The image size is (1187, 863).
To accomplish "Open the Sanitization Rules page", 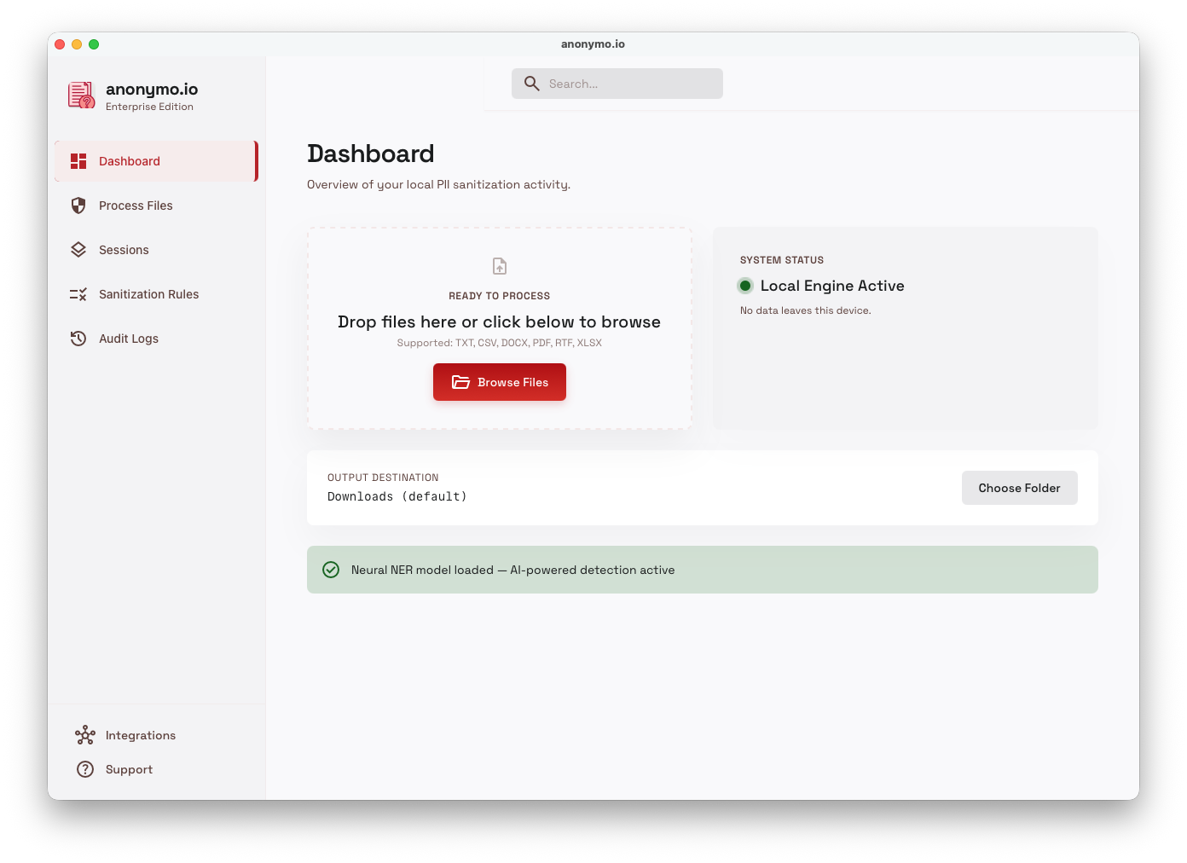I will [156, 294].
